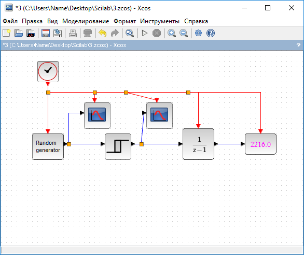Open the Формат menu

point(125,21)
